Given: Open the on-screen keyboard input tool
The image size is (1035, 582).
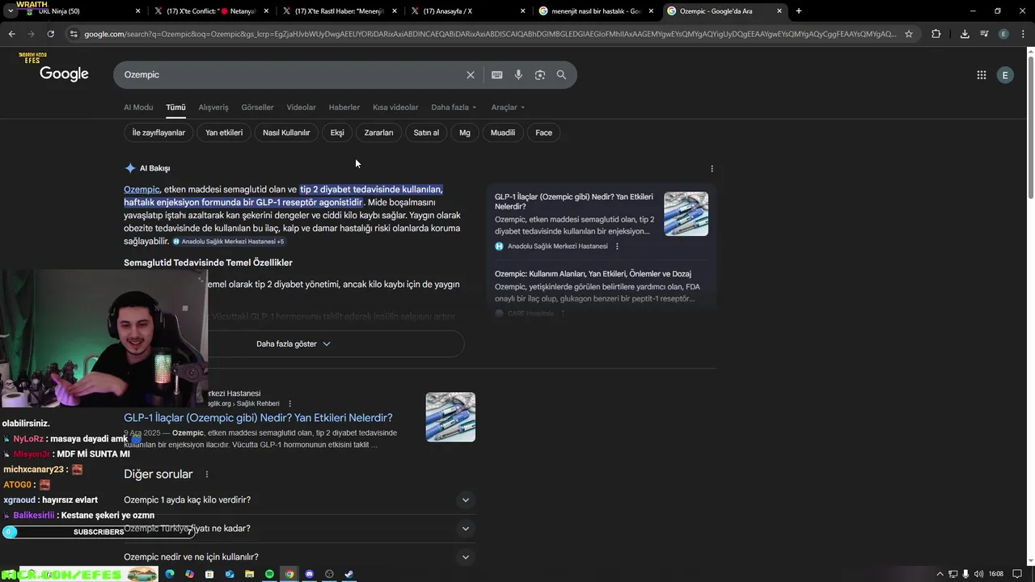Looking at the screenshot, I should tap(496, 75).
